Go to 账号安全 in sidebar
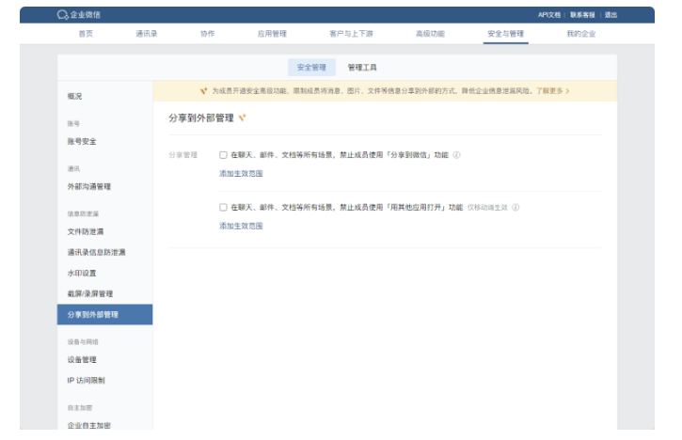682x440 pixels. [82, 142]
